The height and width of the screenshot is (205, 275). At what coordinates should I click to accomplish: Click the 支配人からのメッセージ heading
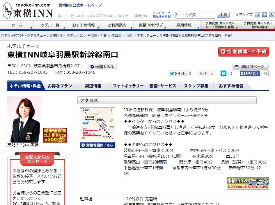[37, 159]
